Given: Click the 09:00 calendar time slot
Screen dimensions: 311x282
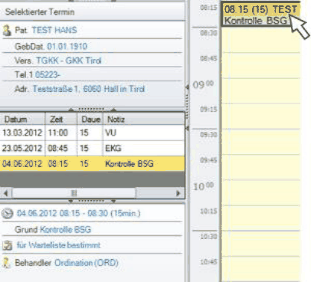Looking at the screenshot, I should 261,90.
